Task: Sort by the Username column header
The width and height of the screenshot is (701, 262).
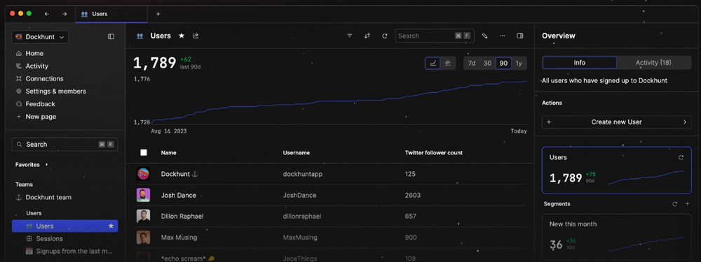Action: pyautogui.click(x=297, y=153)
